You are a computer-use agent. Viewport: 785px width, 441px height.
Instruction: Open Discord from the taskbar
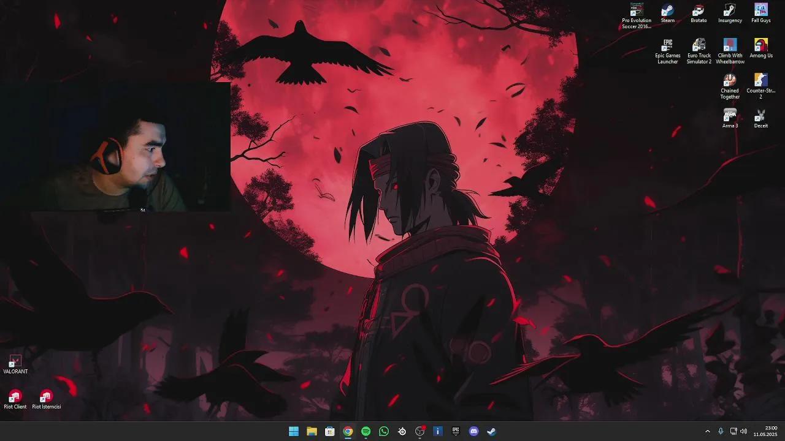(474, 431)
